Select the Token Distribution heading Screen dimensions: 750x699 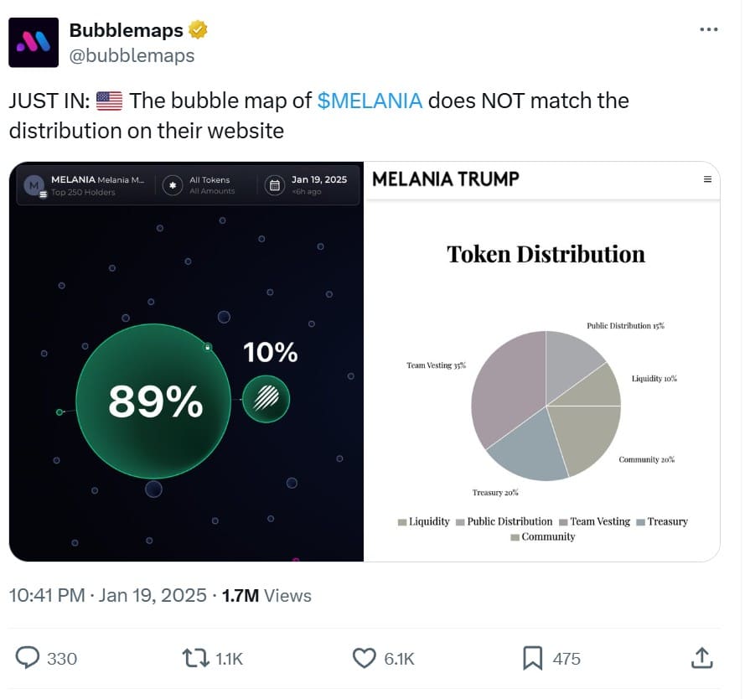545,254
